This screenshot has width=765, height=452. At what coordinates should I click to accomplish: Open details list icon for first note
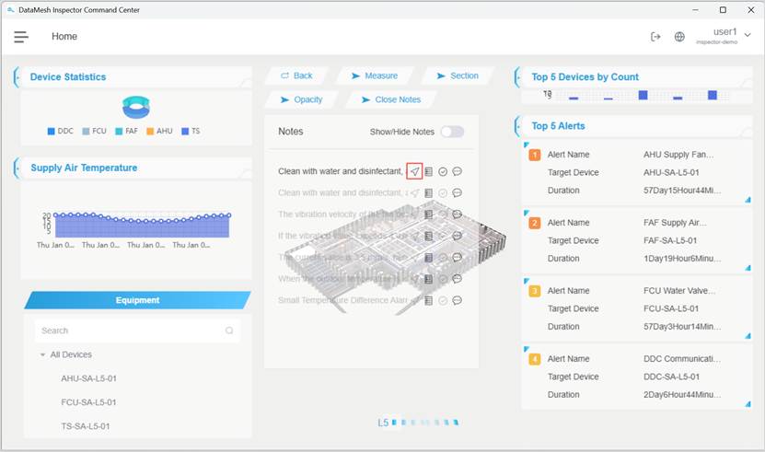tap(429, 171)
